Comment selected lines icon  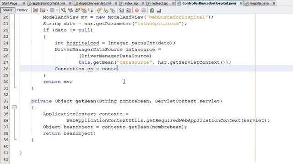[152, 10]
